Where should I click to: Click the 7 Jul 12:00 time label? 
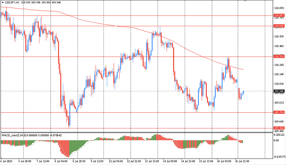[43, 161]
